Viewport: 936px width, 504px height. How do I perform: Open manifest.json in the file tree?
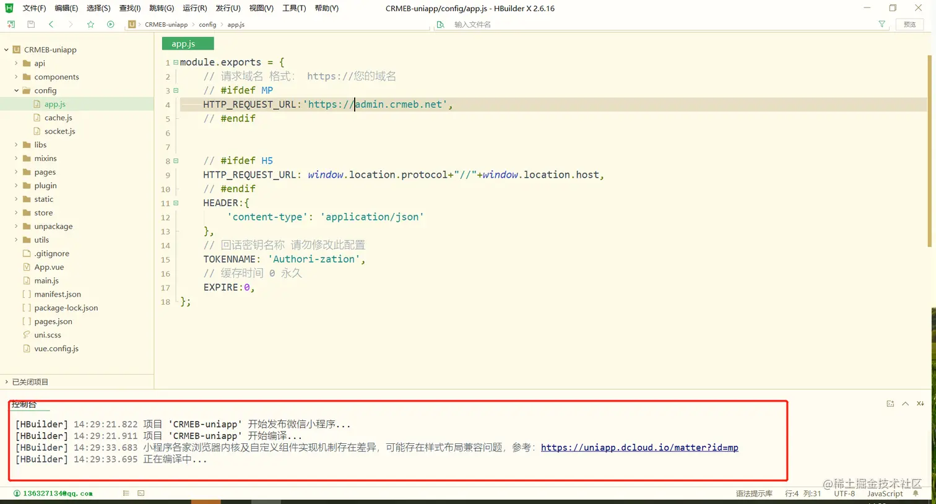[x=58, y=294]
